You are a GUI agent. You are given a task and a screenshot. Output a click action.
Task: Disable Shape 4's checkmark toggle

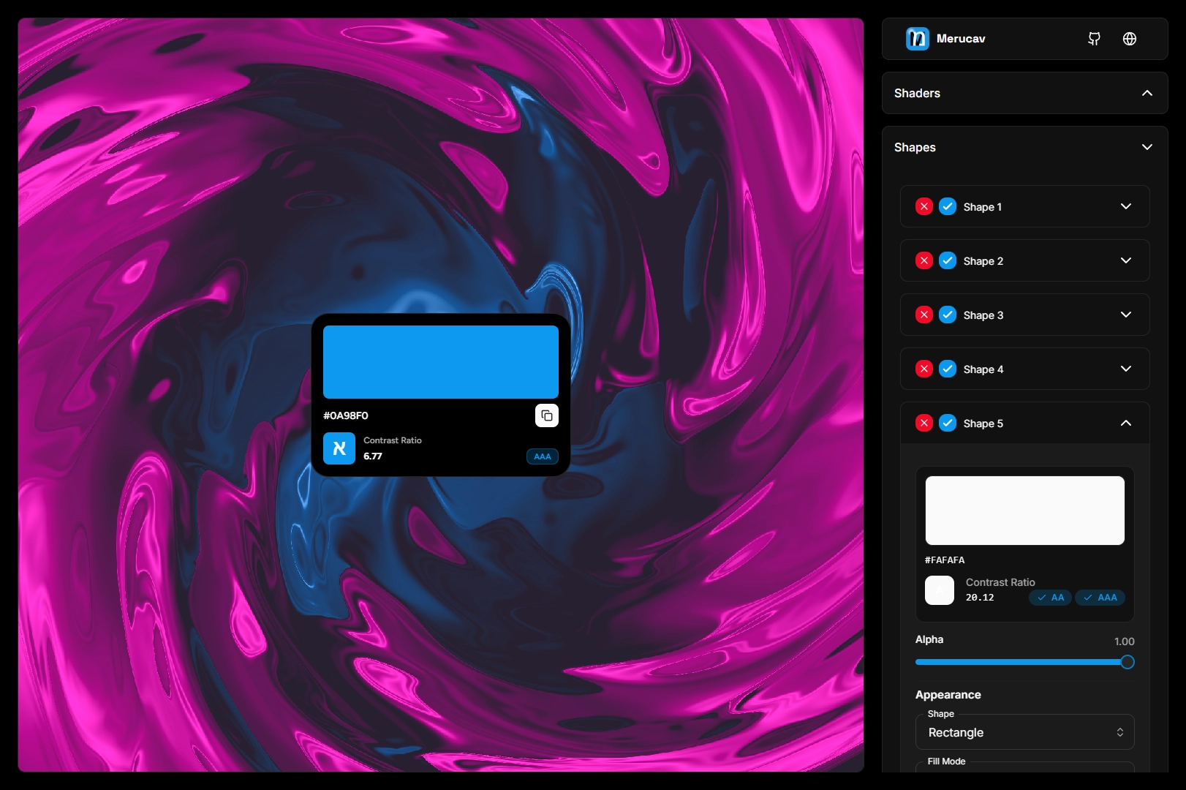point(948,369)
